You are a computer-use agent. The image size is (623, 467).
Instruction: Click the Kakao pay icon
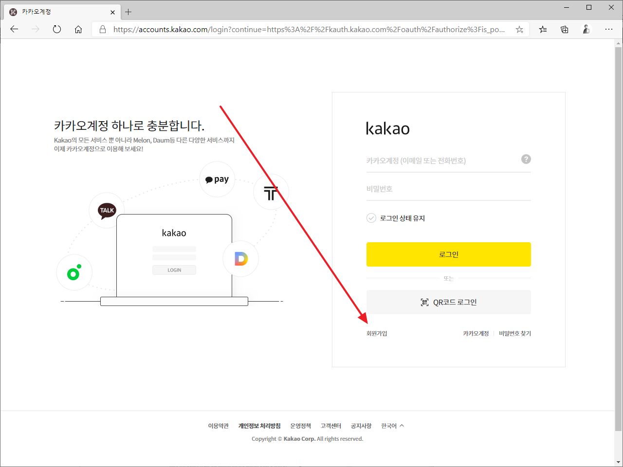(x=217, y=180)
